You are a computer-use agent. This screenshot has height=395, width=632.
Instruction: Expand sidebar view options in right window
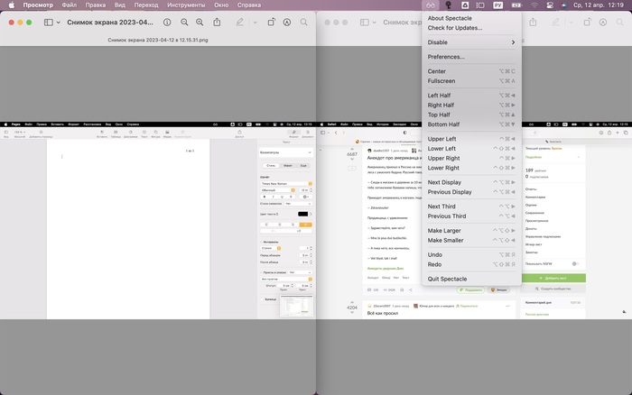[x=374, y=23]
